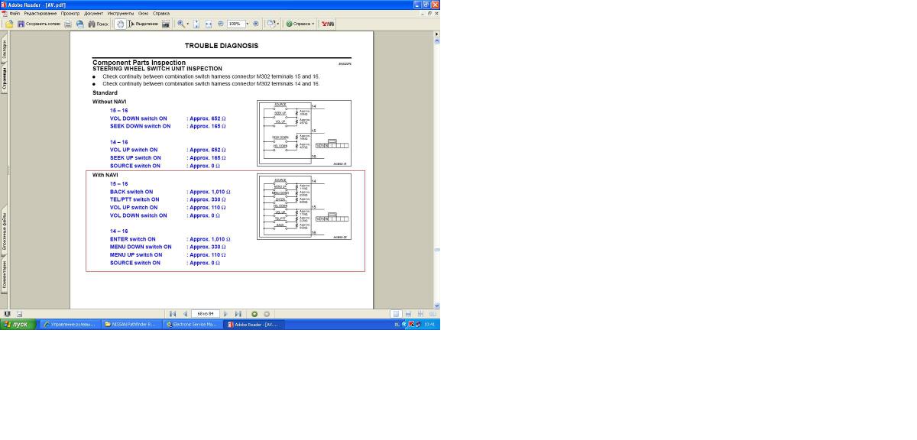The width and height of the screenshot is (917, 440).
Task: Click the Сохранить копию button
Action: click(x=39, y=24)
